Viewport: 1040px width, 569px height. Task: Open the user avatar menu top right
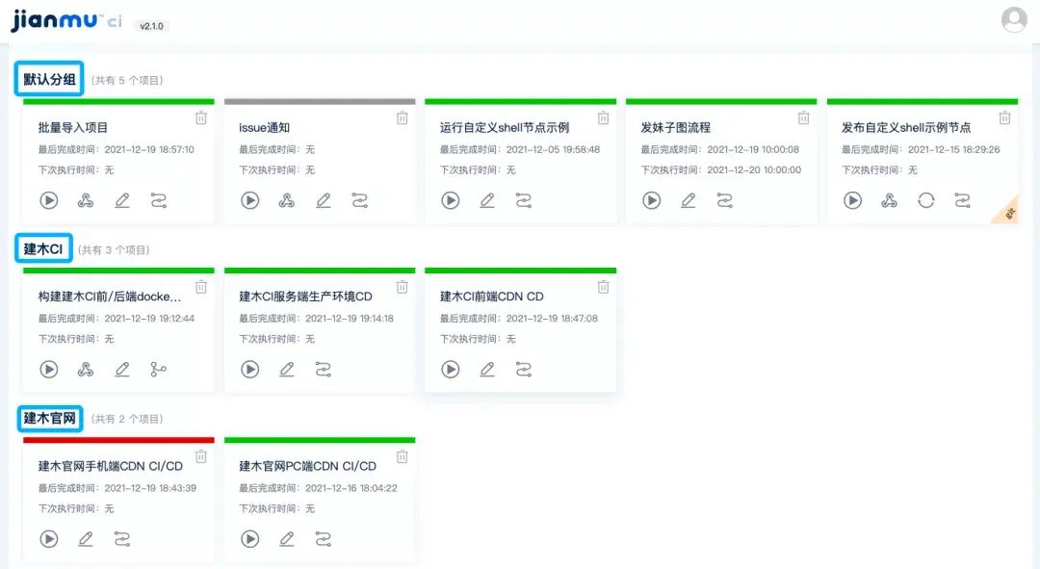tap(1014, 19)
